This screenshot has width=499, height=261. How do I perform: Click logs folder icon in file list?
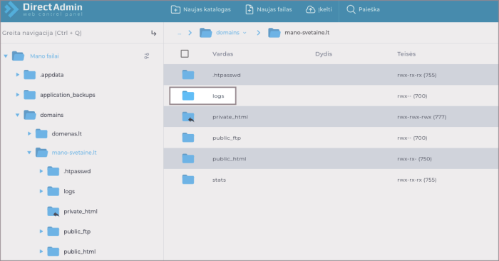point(188,96)
